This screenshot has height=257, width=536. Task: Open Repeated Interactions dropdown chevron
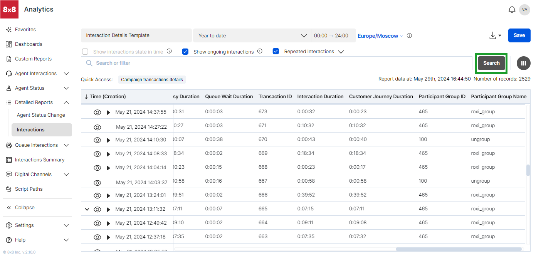click(x=341, y=52)
